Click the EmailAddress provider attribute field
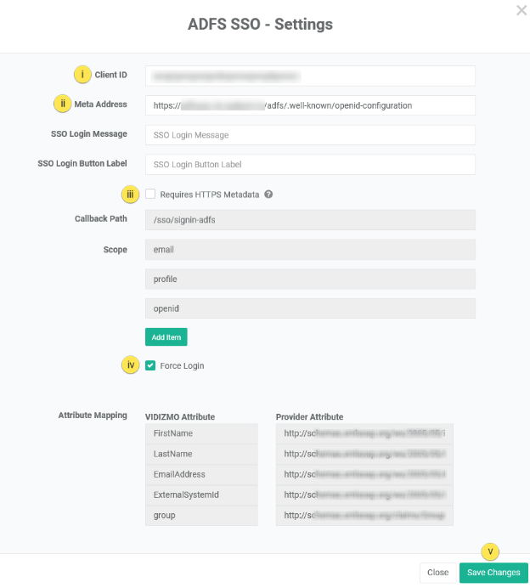The height and width of the screenshot is (588, 530). (x=364, y=475)
